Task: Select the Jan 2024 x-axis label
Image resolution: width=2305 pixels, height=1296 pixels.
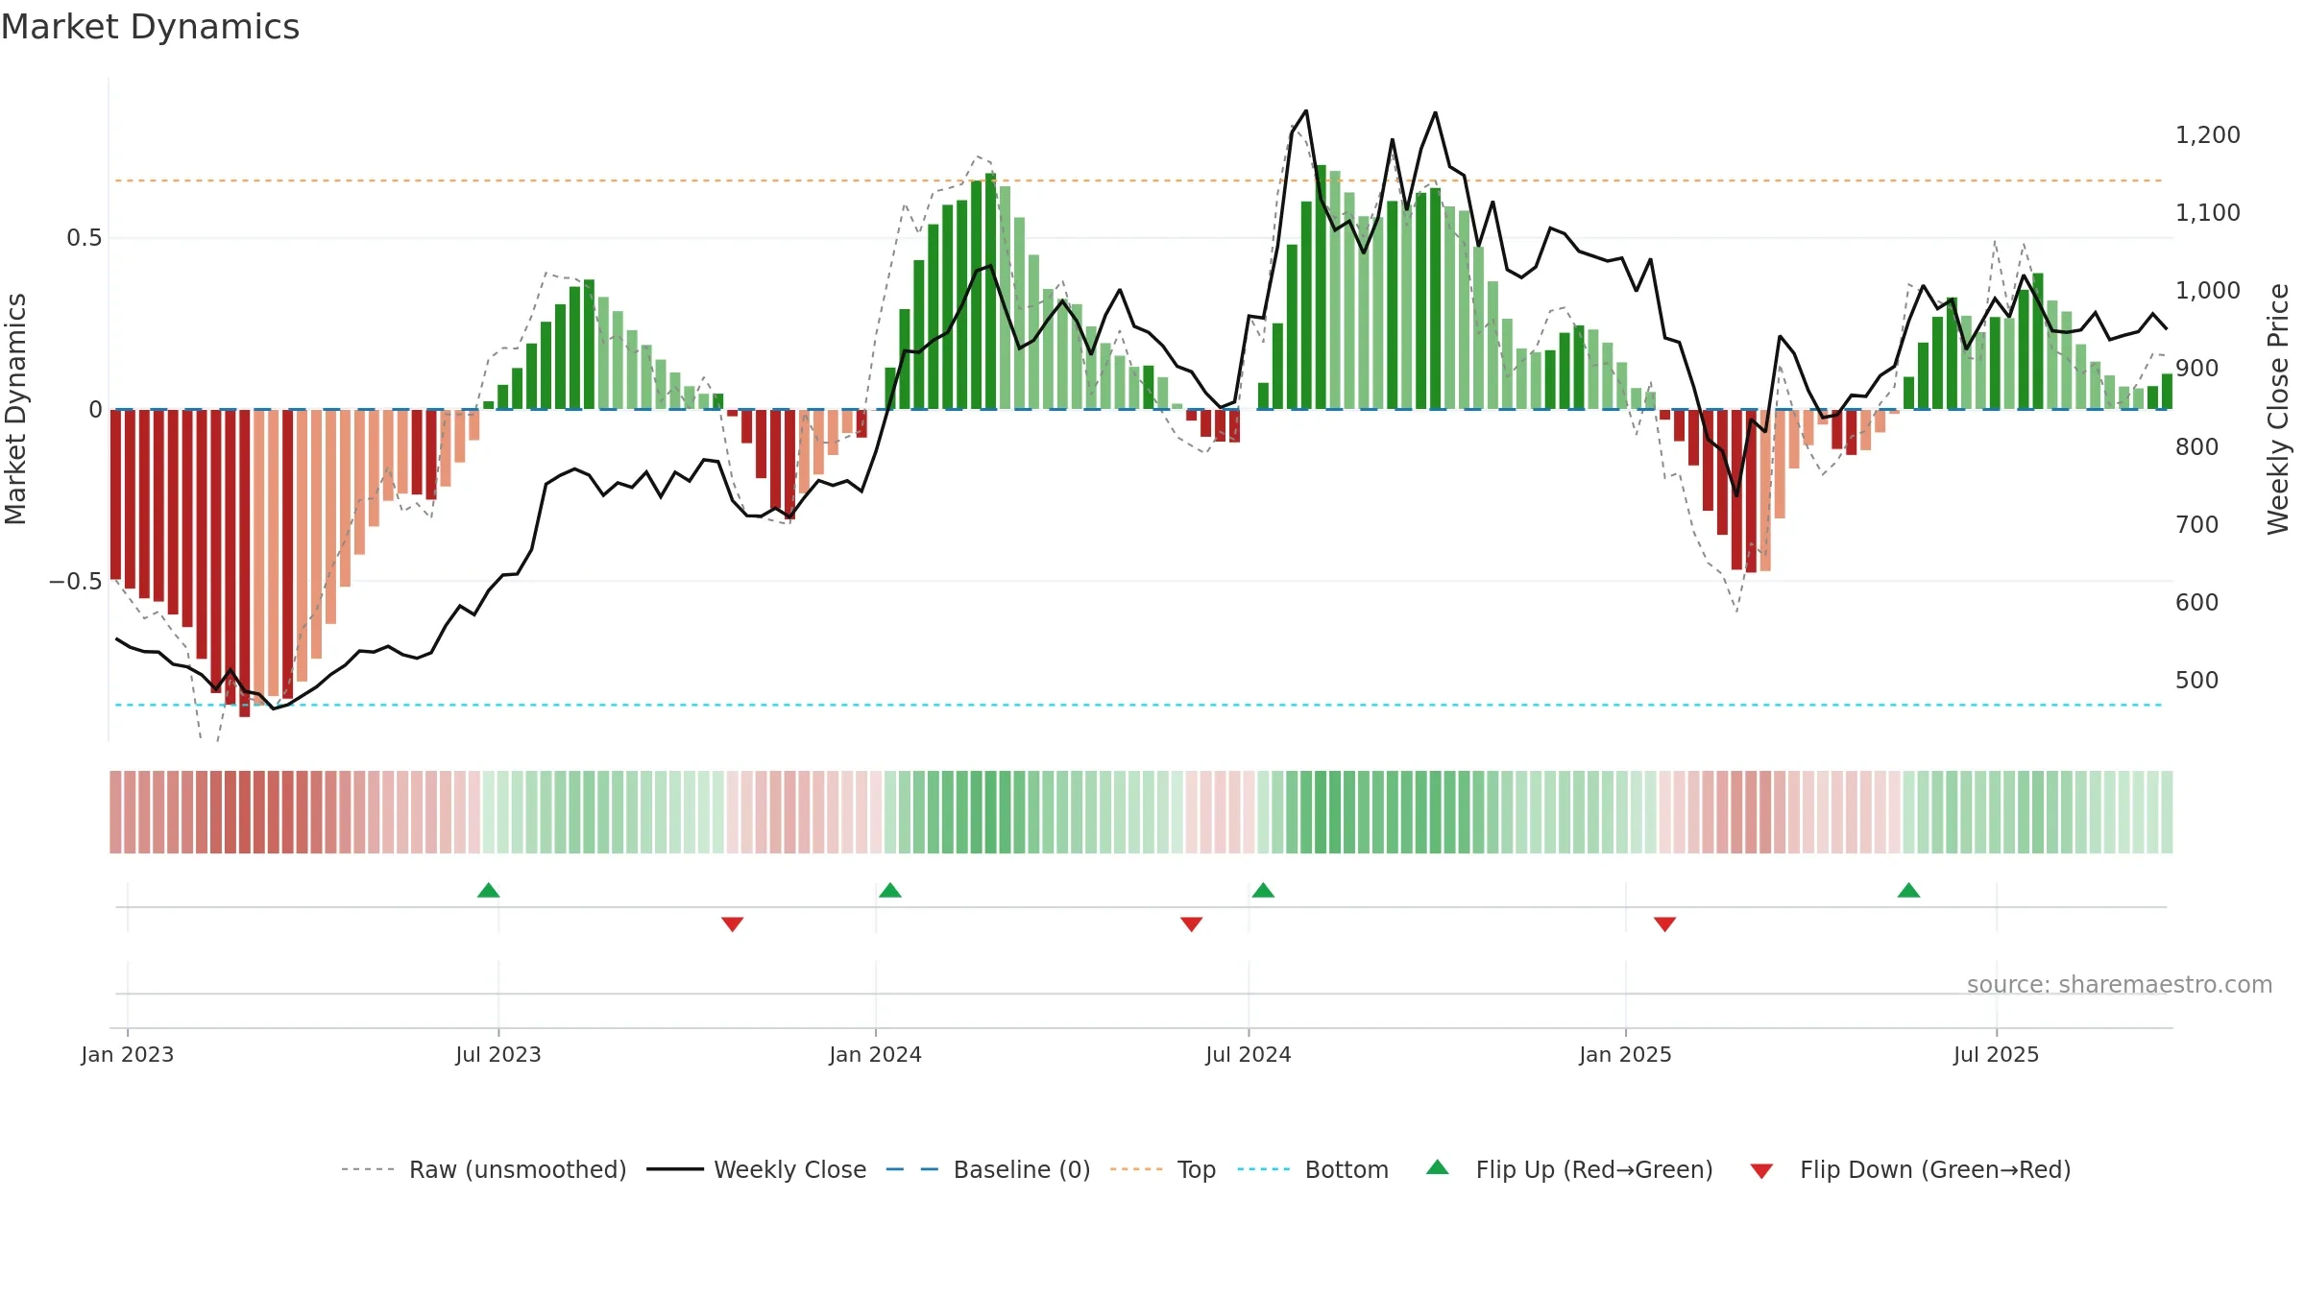Action: click(876, 1054)
